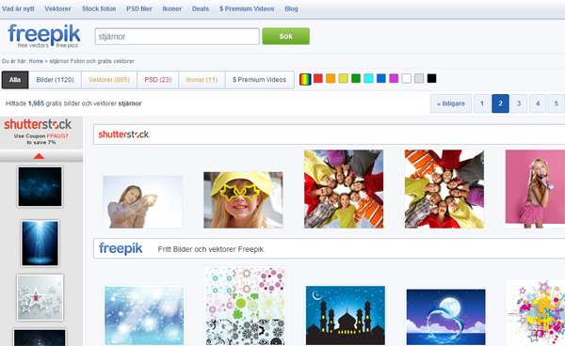Screen dimensions: 565x346
Task: Filter results by yellow color
Action: pos(343,78)
